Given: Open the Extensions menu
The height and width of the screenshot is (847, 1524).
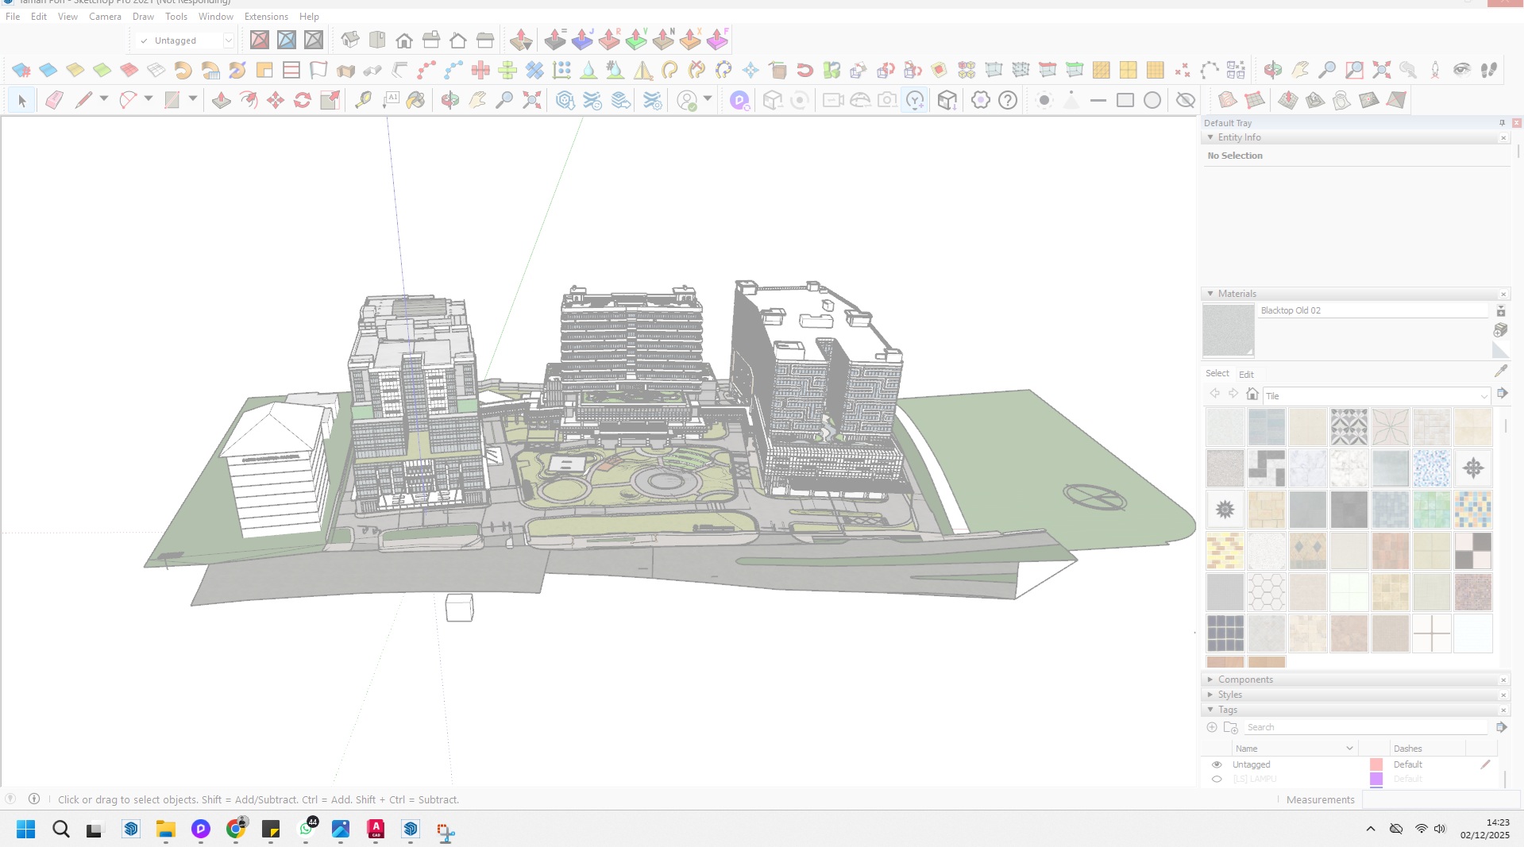Looking at the screenshot, I should (x=266, y=17).
